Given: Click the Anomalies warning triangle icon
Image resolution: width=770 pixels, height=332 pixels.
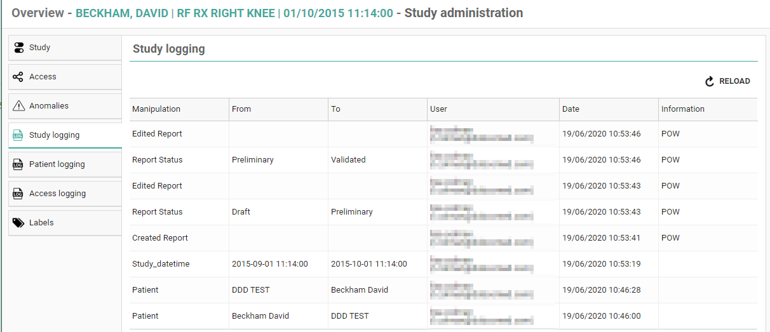Looking at the screenshot, I should [19, 106].
